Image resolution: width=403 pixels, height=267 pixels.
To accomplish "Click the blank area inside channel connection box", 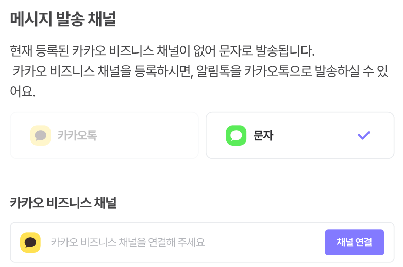I will click(x=265, y=242).
